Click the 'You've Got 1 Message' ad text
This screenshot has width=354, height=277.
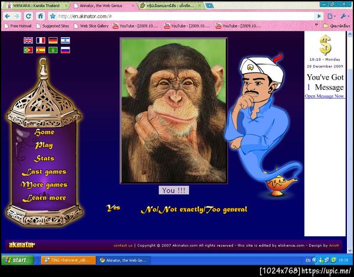[x=325, y=82]
